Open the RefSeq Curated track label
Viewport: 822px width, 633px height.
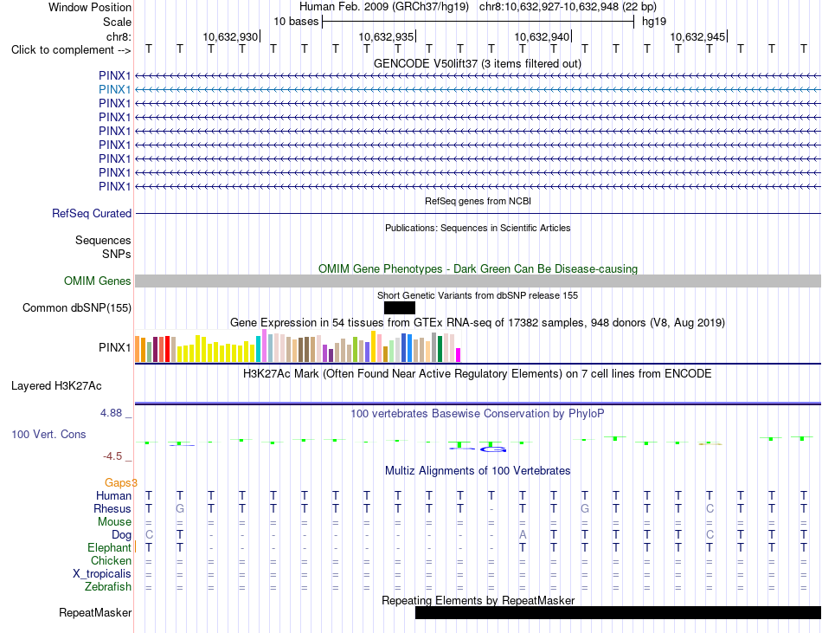click(92, 213)
